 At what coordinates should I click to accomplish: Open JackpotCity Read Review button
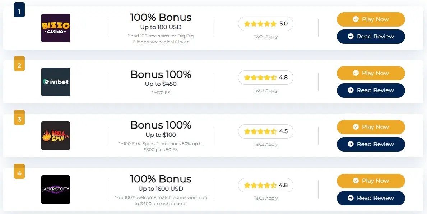tap(371, 198)
